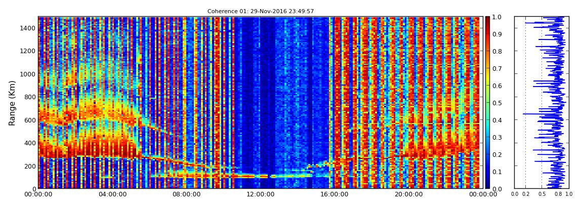Click the 800 range tick label
Screen dimensions: 582x206
pyautogui.click(x=30, y=97)
